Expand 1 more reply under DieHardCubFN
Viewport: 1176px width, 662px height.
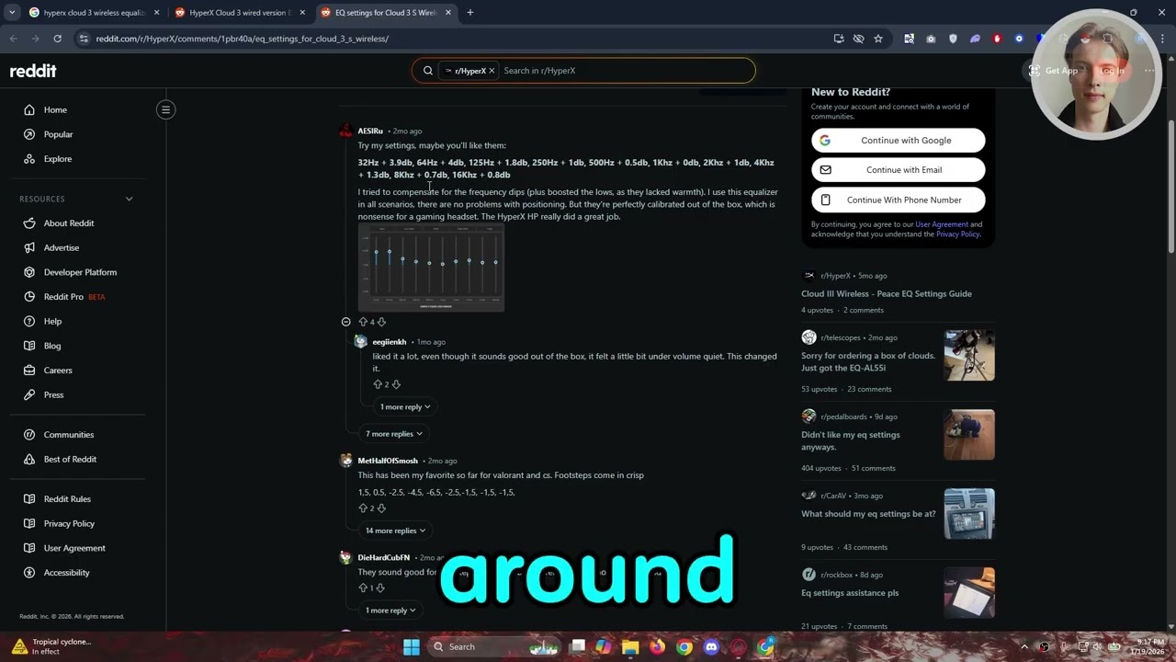tap(390, 611)
